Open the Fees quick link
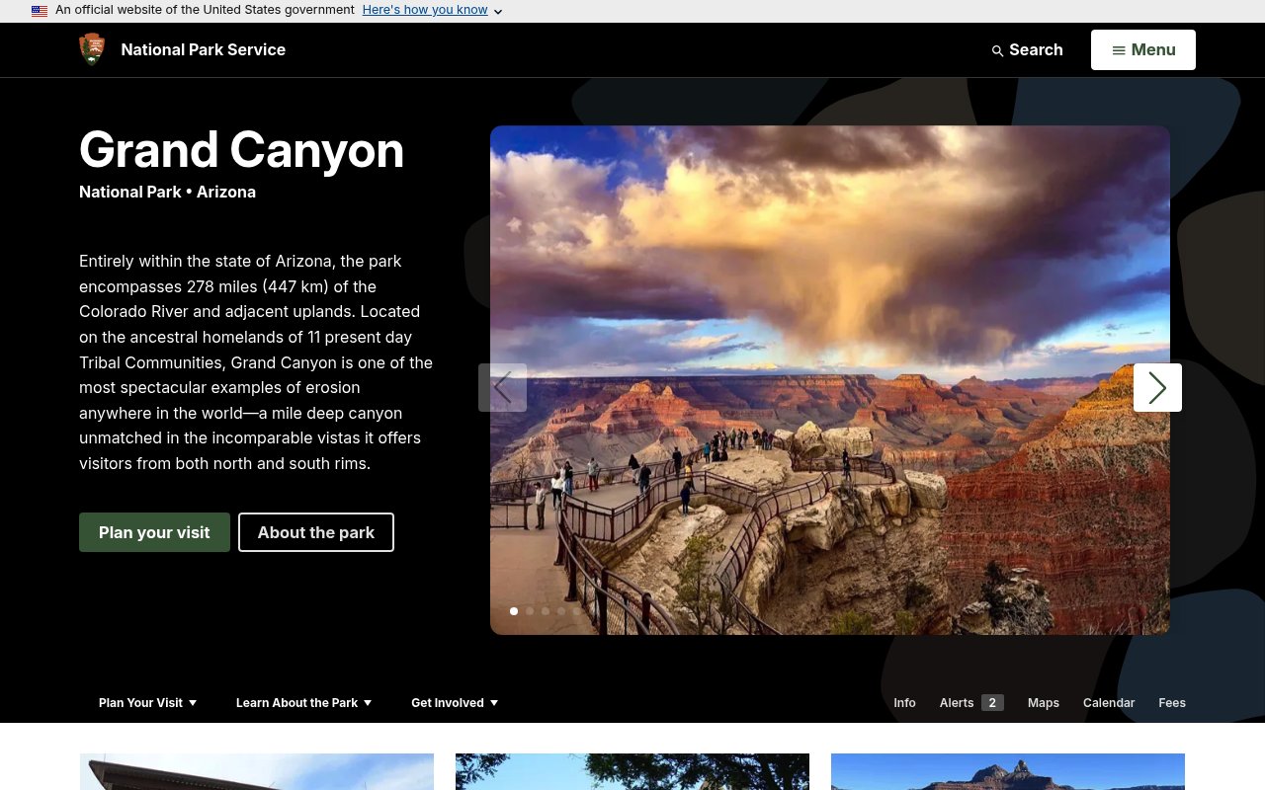The width and height of the screenshot is (1265, 790). (1172, 703)
